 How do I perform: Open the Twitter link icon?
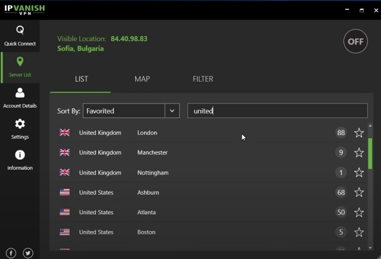28,253
